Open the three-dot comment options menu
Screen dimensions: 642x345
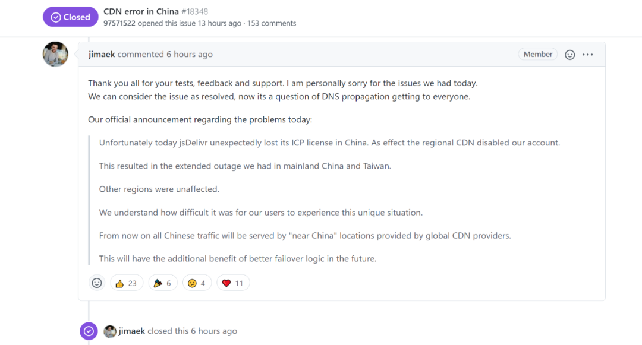pos(588,55)
